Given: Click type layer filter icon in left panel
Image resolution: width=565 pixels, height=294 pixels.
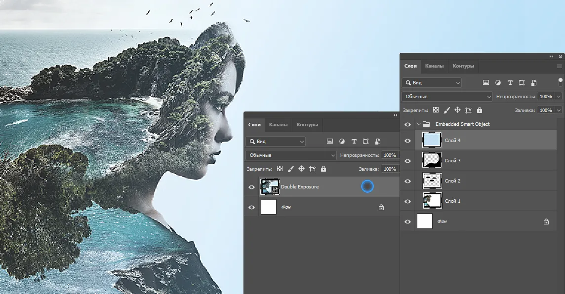Looking at the screenshot, I should [354, 142].
